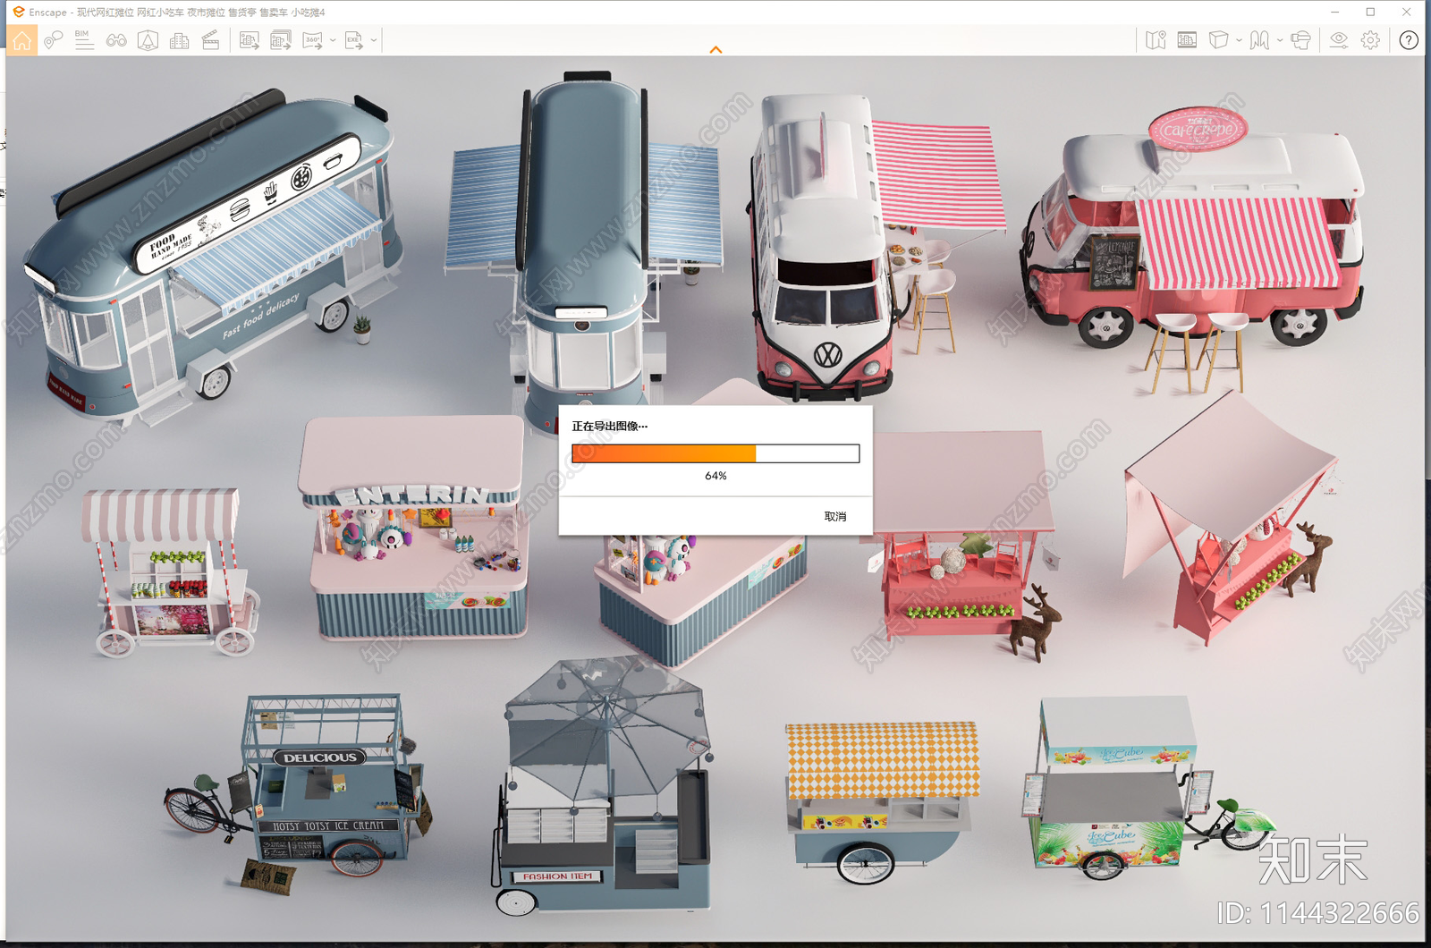Collapse the toolbar with the orange chevron
Screen dimensions: 1431x948
tap(715, 50)
